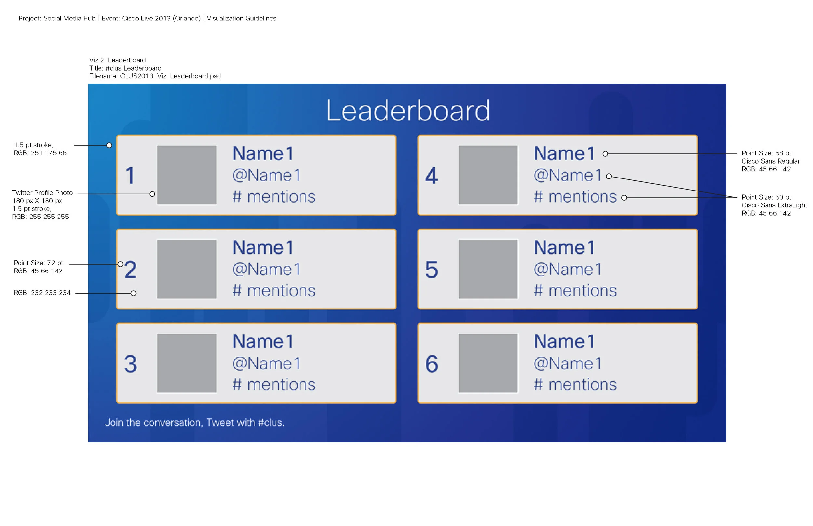Viewport: 813px width, 526px height.
Task: Select the rank number 4 label
Action: point(432,175)
